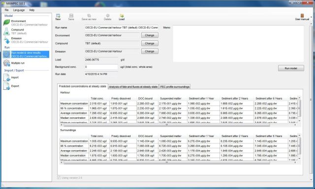Click Harbour 'Freely dissolved' column header
The image size is (315, 189).
pos(123,98)
